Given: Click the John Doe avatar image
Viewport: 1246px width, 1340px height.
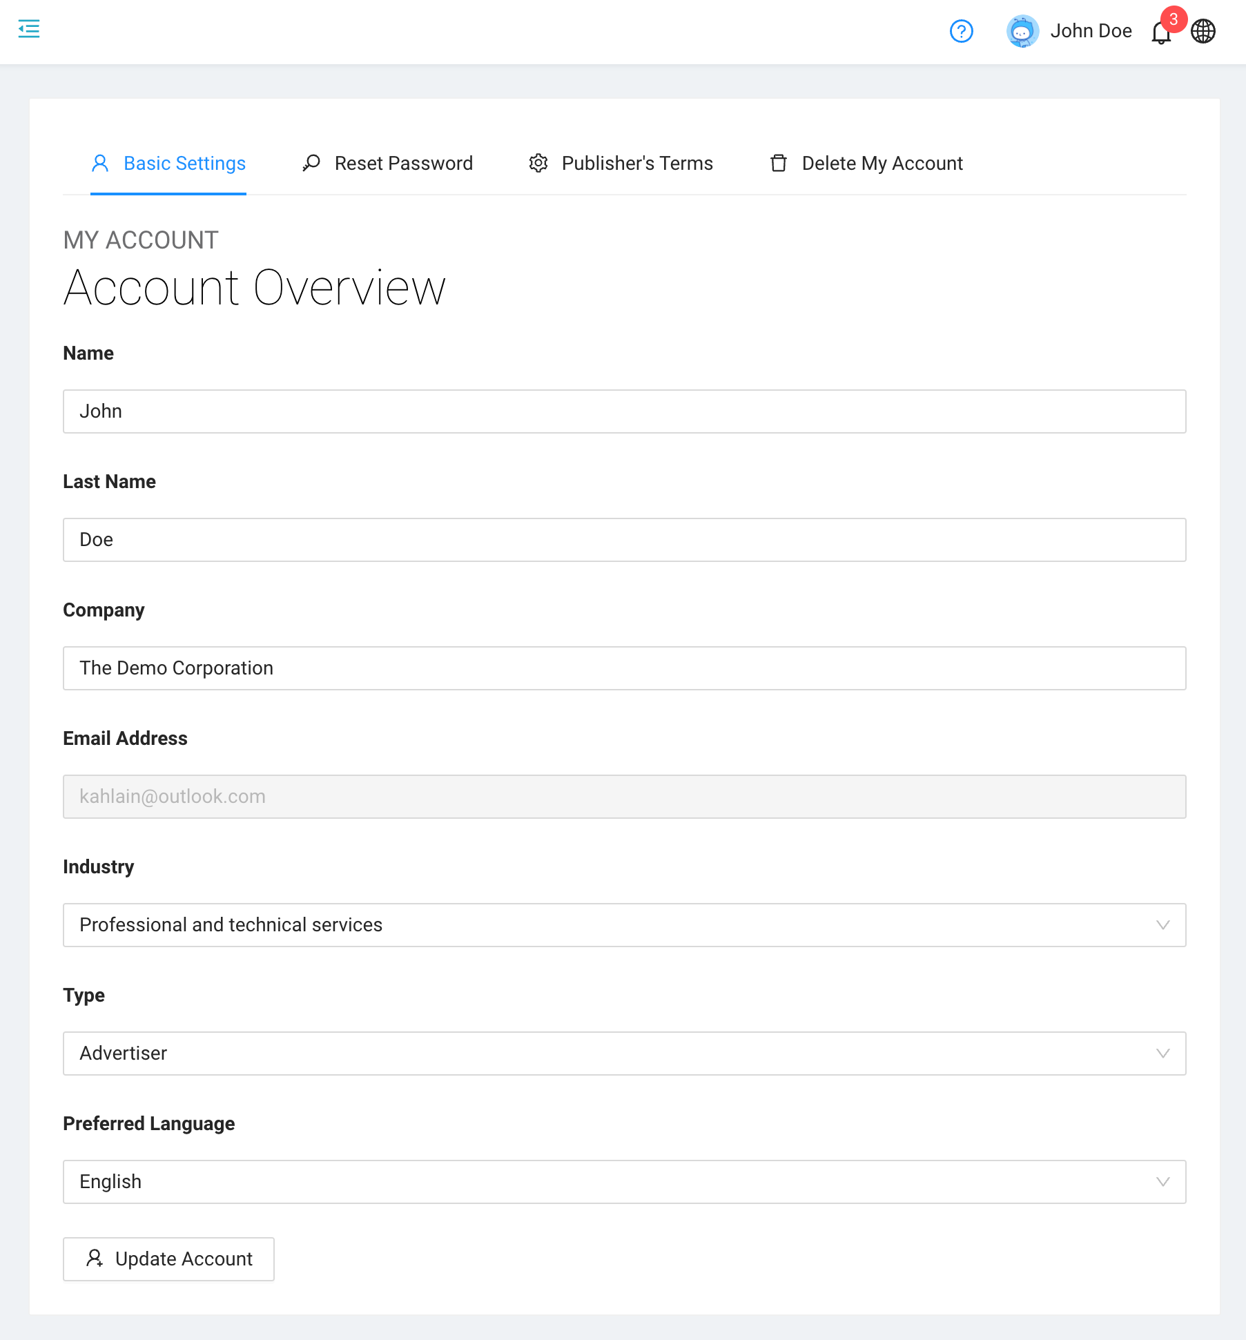Looking at the screenshot, I should [x=1022, y=31].
